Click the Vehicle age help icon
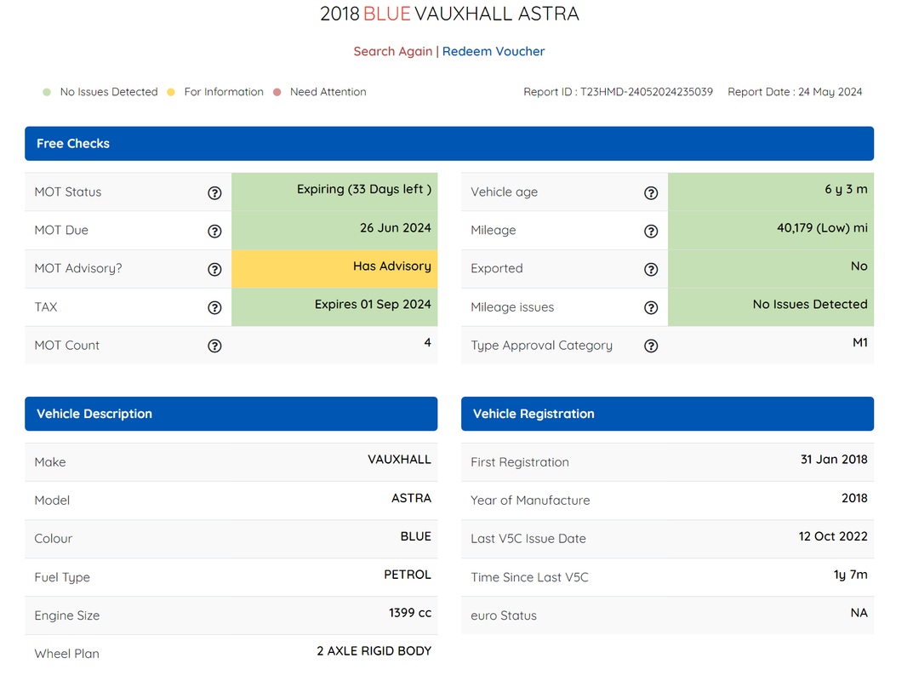Screen dimensions: 913x681 click(x=651, y=193)
